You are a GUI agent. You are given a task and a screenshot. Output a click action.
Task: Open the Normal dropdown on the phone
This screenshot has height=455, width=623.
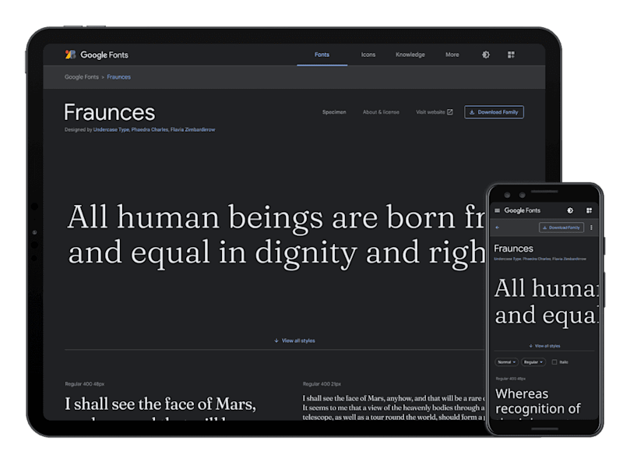pyautogui.click(x=507, y=362)
